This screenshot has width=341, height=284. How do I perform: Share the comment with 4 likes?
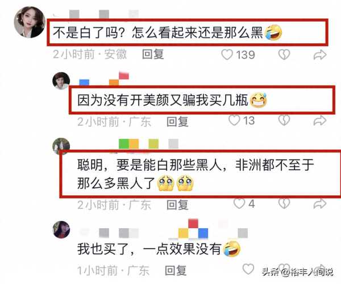[x=320, y=204]
